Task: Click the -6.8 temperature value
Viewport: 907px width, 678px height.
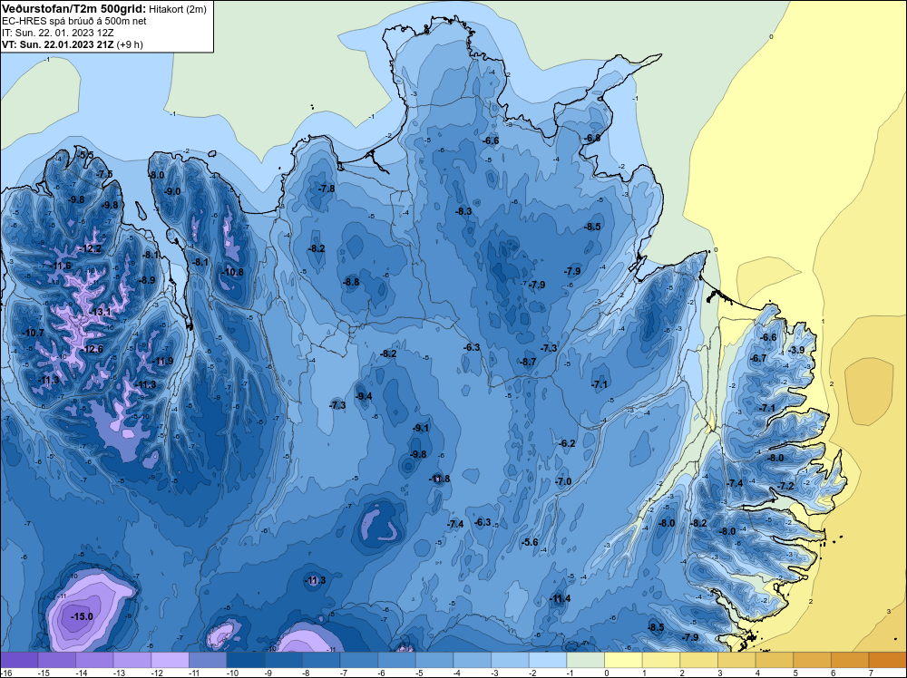Action: 592,138
